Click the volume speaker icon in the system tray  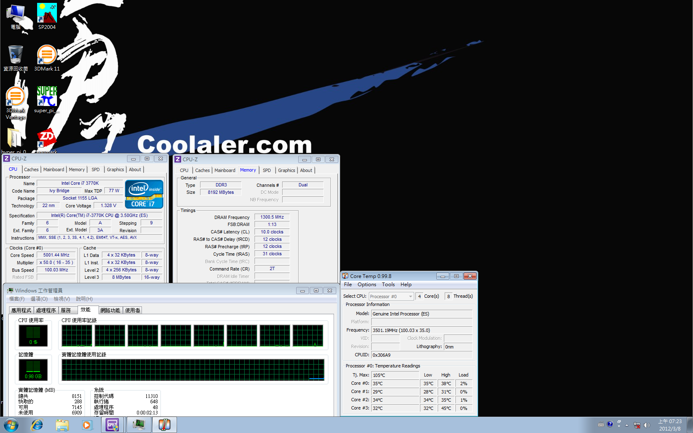[x=646, y=425]
